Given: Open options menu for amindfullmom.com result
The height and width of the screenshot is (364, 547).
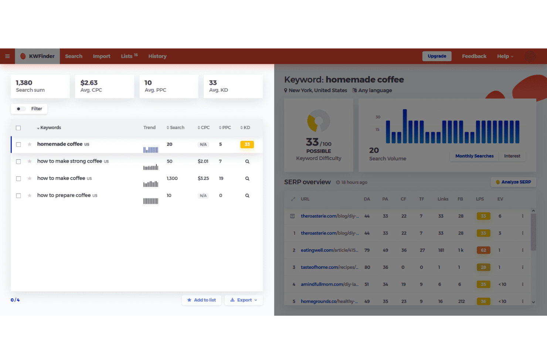Looking at the screenshot, I should click(523, 284).
